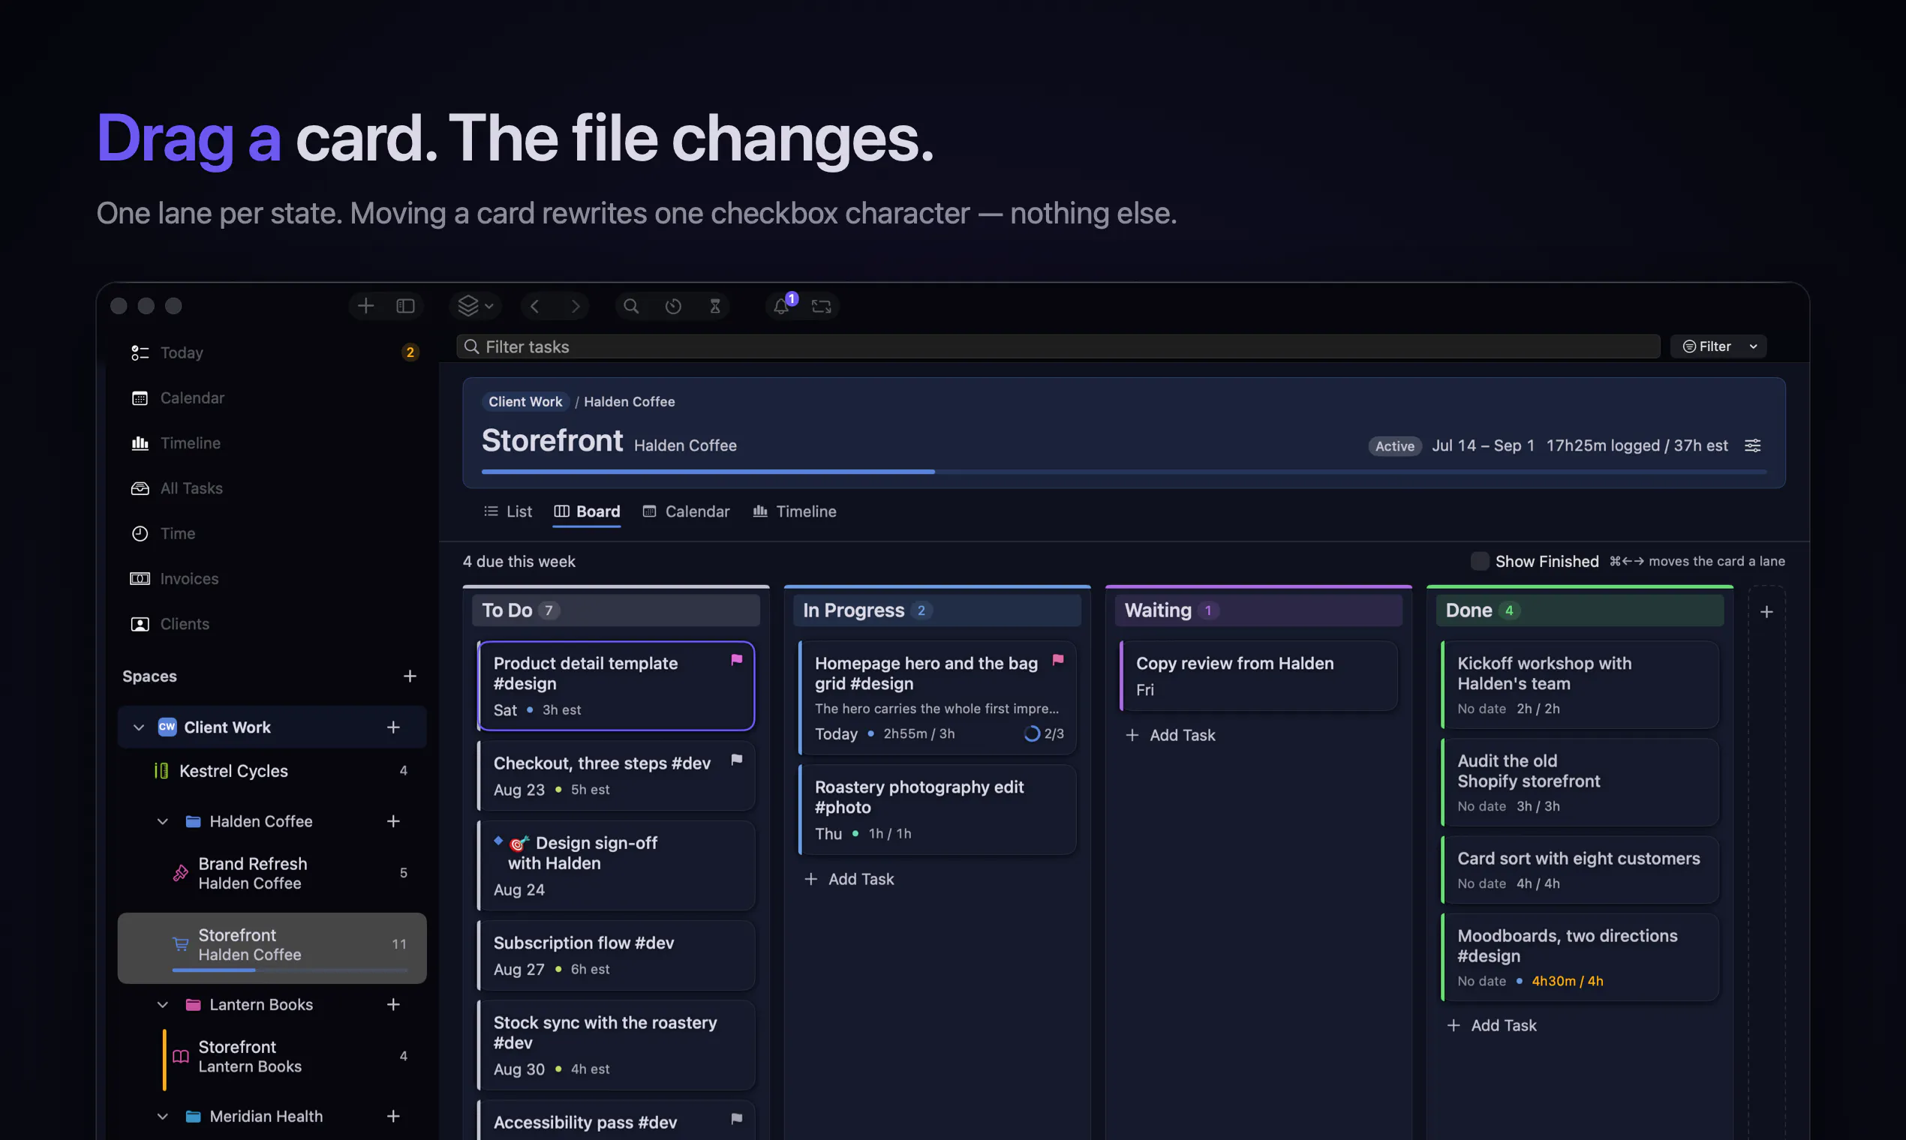Click the Storefront project progress bar

1123,471
